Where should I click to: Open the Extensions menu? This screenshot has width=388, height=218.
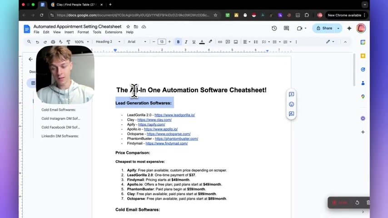pos(114,32)
